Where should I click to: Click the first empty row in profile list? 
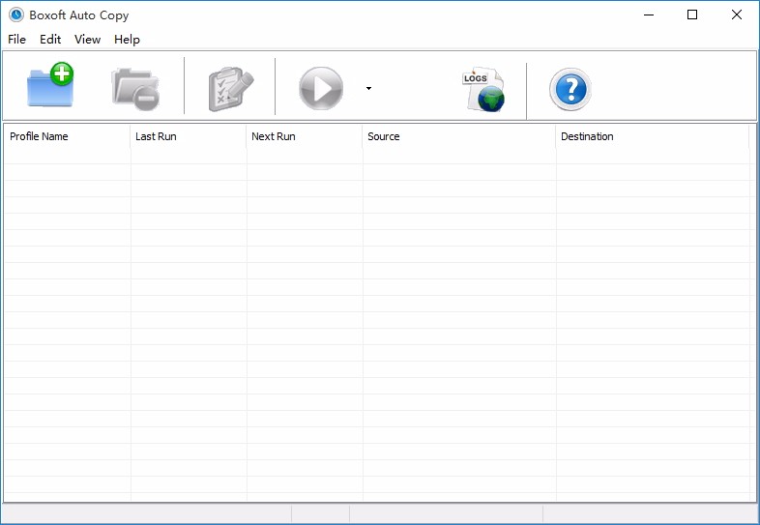click(376, 156)
